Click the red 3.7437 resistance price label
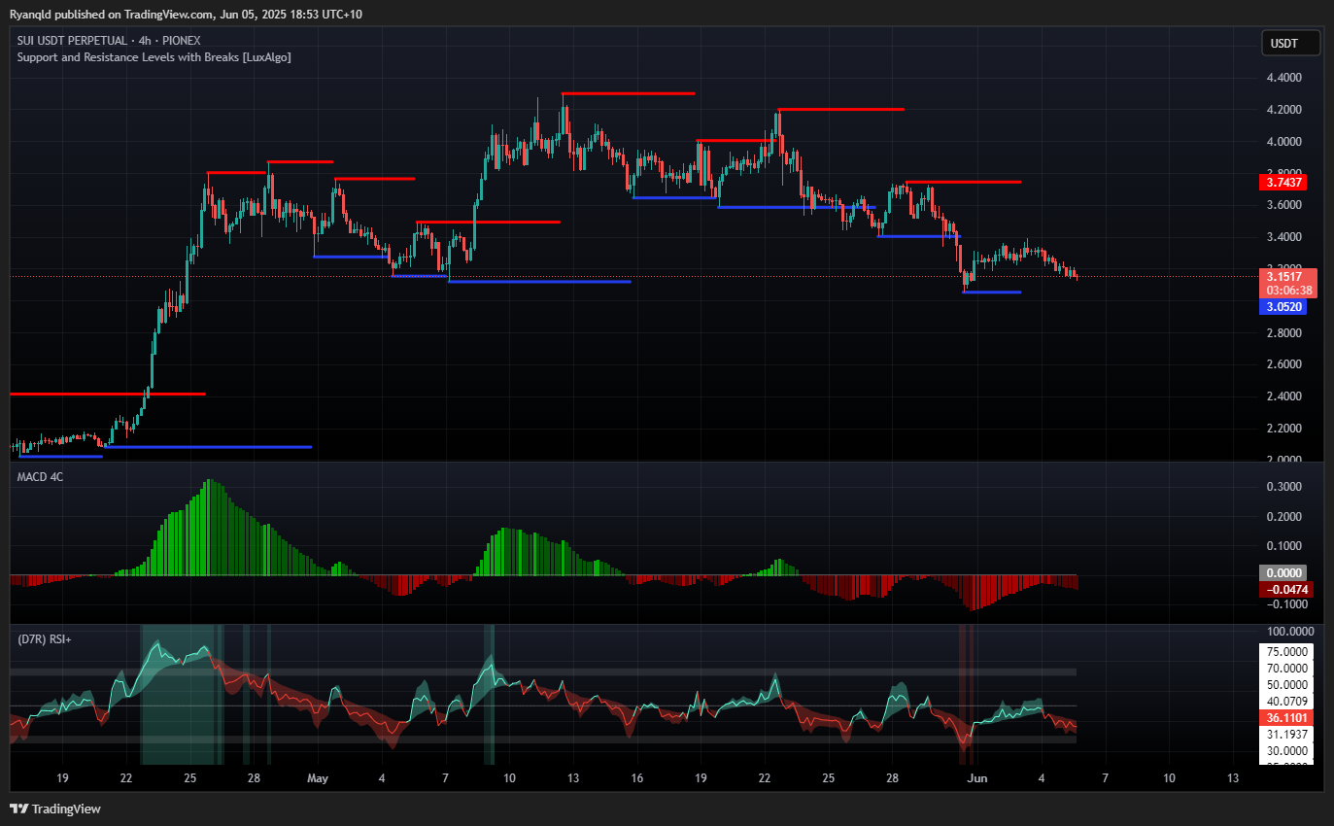Viewport: 1334px width, 826px height. click(x=1284, y=182)
